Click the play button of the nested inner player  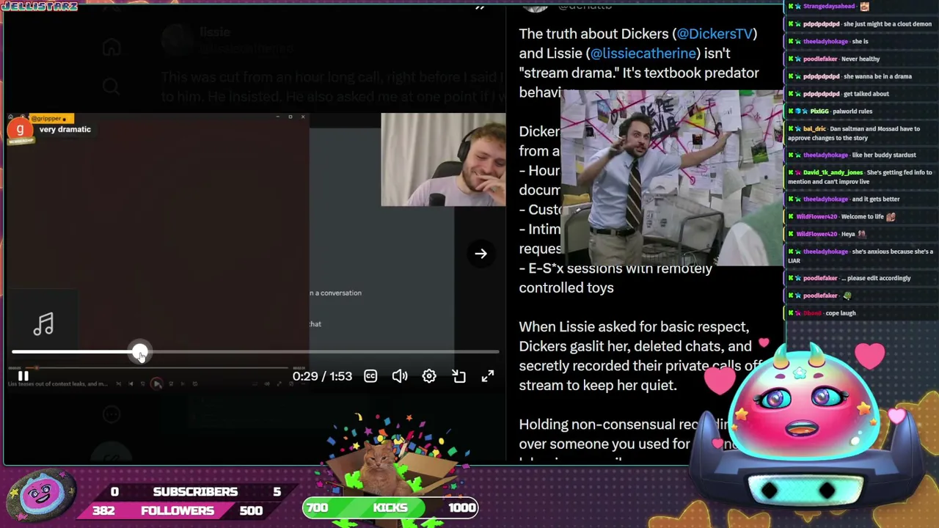coord(156,384)
